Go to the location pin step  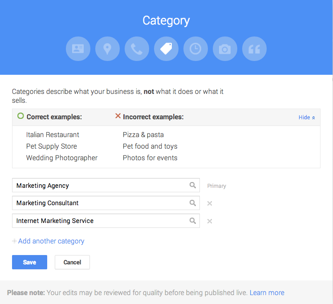pyautogui.click(x=107, y=49)
